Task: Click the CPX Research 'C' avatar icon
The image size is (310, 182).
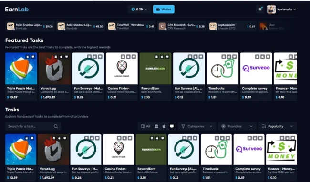Action: [x=163, y=27]
